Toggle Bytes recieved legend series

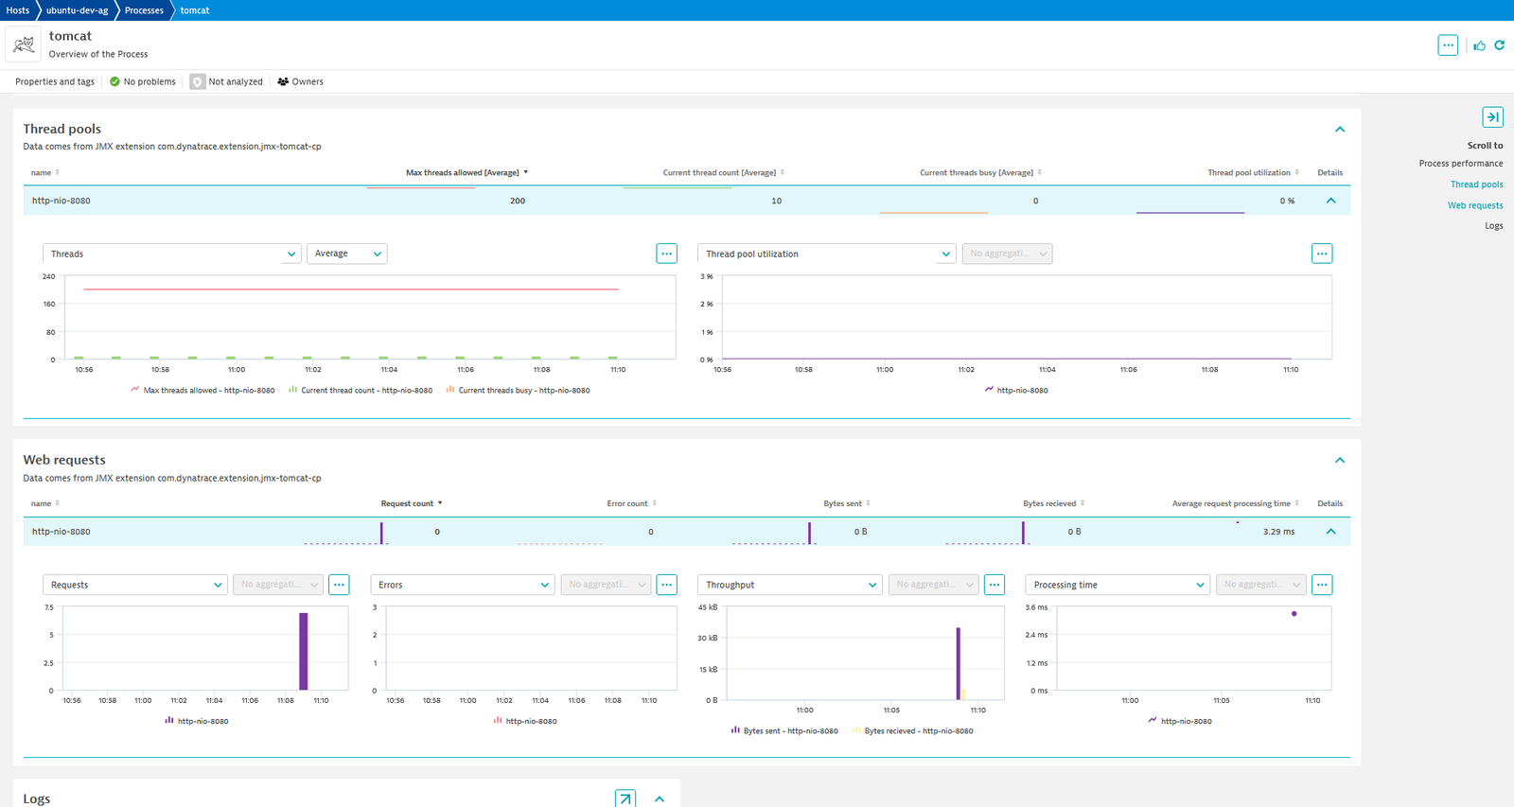913,730
